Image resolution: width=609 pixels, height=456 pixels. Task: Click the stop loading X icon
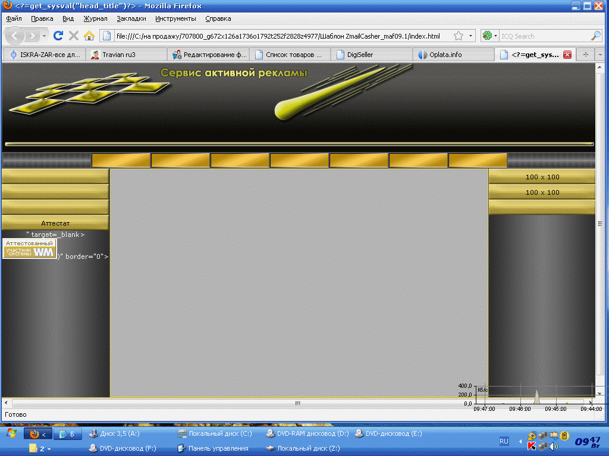point(73,36)
